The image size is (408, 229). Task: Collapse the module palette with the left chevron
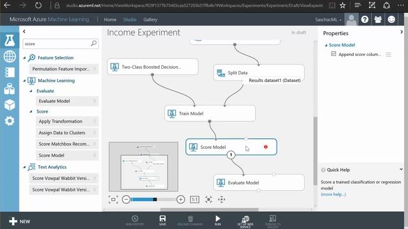pos(24,31)
